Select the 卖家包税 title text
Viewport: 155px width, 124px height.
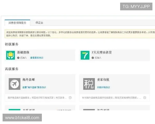click(x=103, y=80)
